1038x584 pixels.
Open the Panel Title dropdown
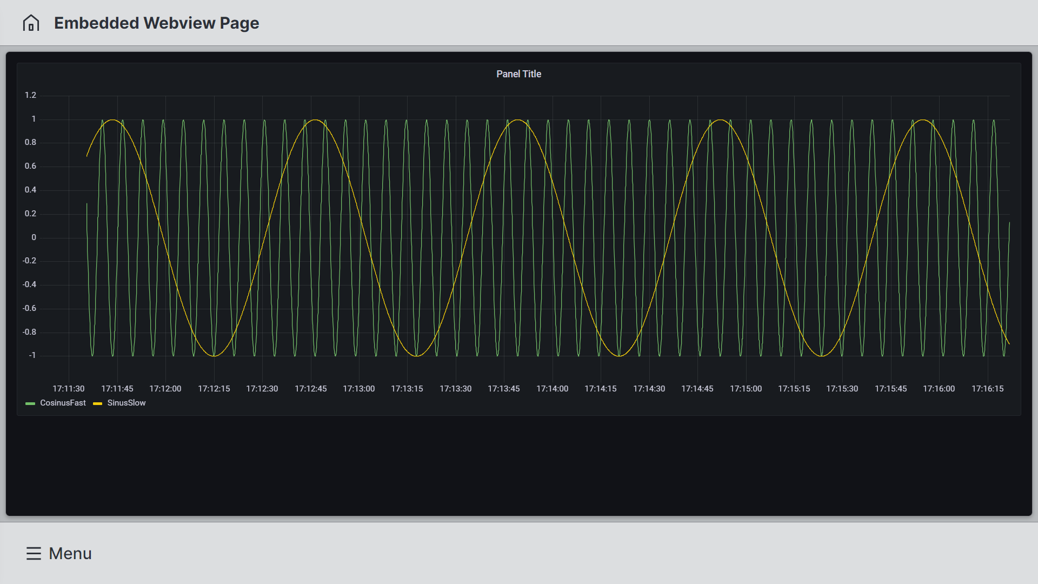pos(518,74)
